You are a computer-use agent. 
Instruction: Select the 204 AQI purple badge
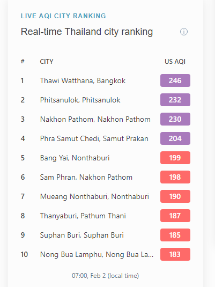[175, 138]
